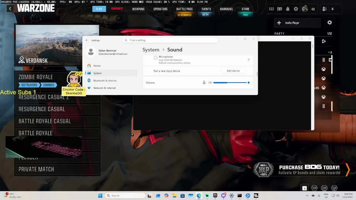The height and width of the screenshot is (200, 356).
Task: Select the Microphone Logi C525 radio button
Action: pyautogui.click(x=155, y=58)
